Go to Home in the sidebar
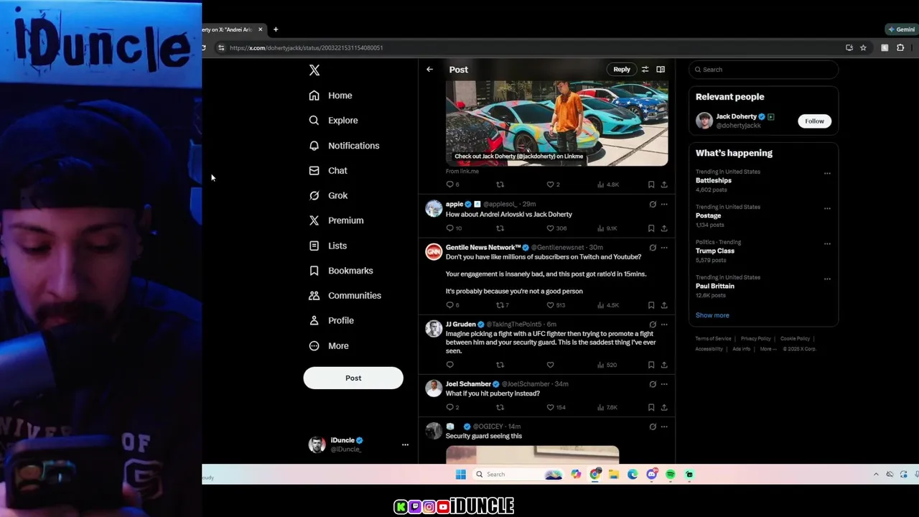This screenshot has width=919, height=517. click(x=331, y=96)
